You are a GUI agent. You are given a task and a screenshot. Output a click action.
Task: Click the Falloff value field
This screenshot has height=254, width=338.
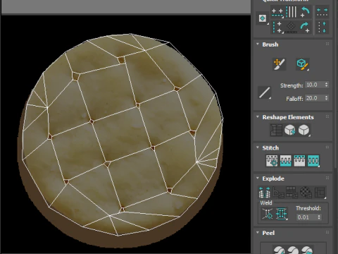tap(315, 98)
